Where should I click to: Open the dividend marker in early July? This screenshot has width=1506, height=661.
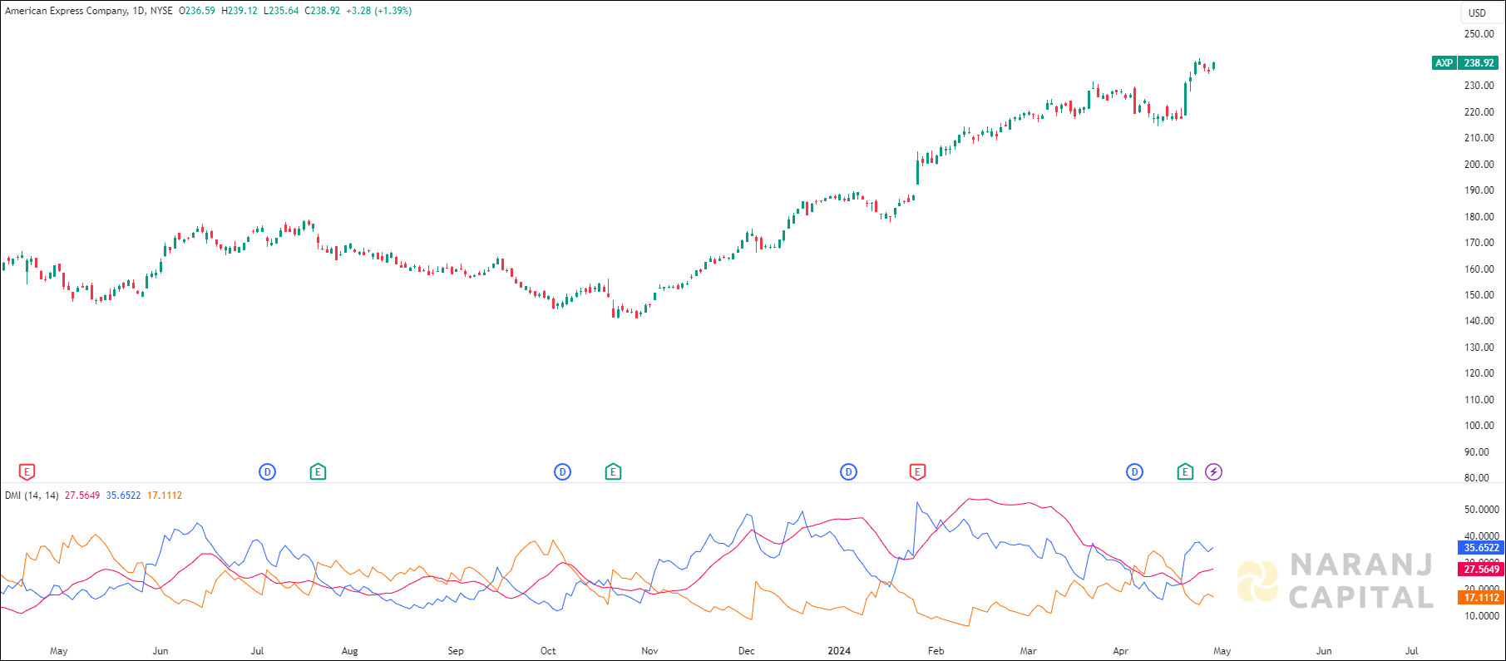pyautogui.click(x=267, y=472)
